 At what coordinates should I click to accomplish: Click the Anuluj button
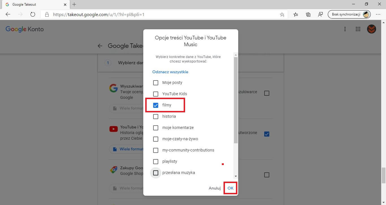click(215, 188)
